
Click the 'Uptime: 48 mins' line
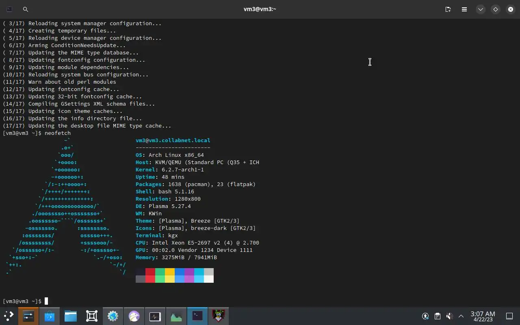pos(160,177)
